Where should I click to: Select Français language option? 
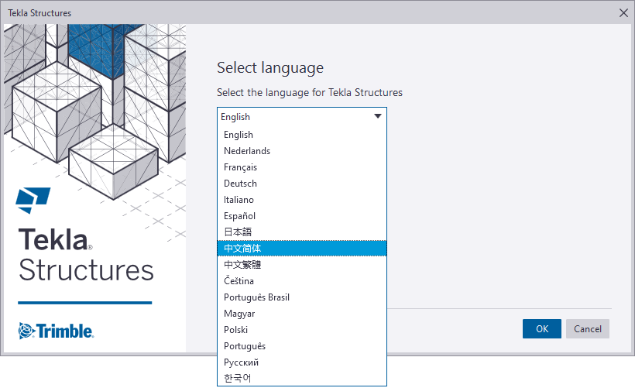click(x=302, y=167)
